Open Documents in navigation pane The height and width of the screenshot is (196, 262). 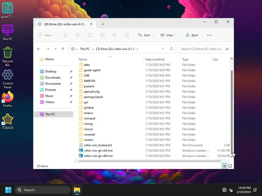tap(53, 84)
